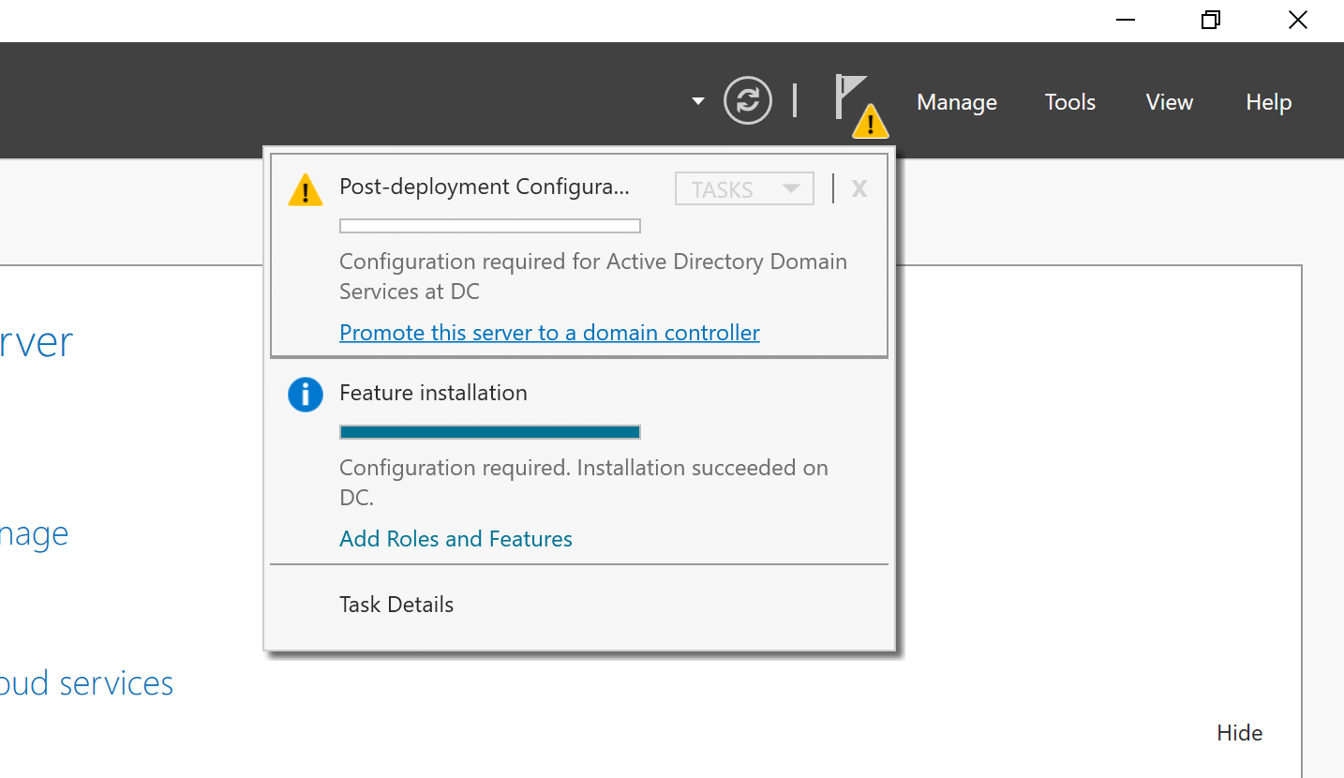Click Promote this server to a domain controller
This screenshot has width=1344, height=778.
click(549, 332)
